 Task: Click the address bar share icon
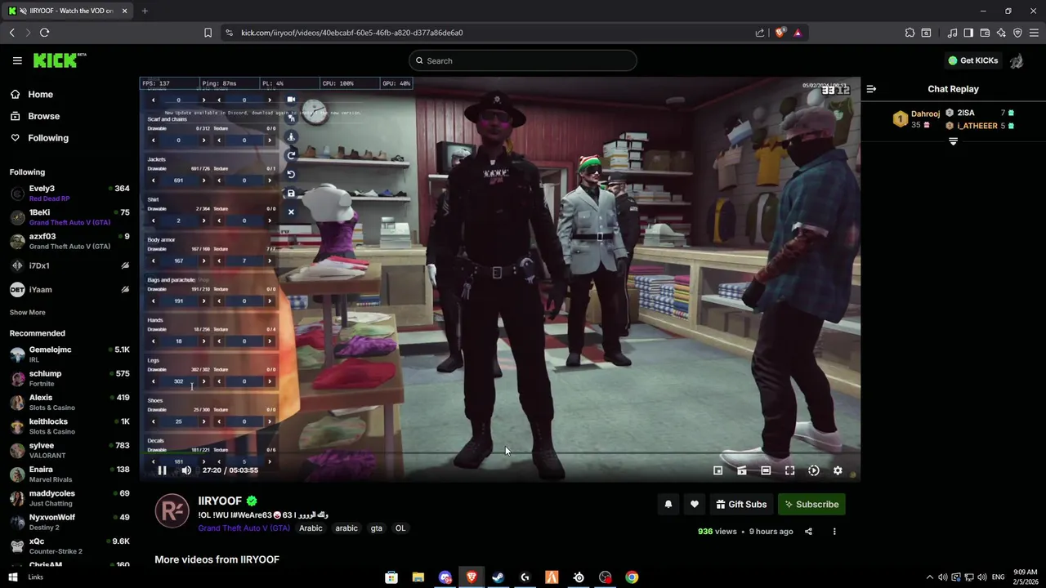tap(760, 33)
